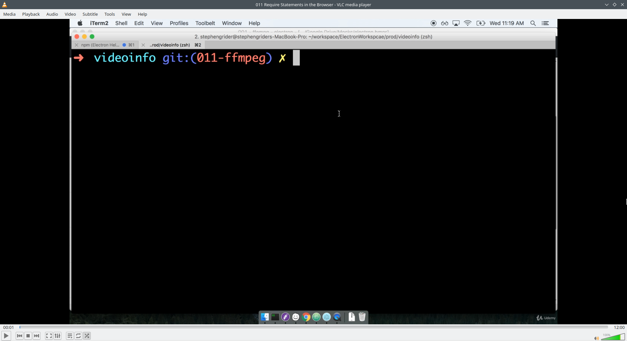Open Spotlight search magnifier icon
Screen dimensions: 627x341
pos(533,23)
